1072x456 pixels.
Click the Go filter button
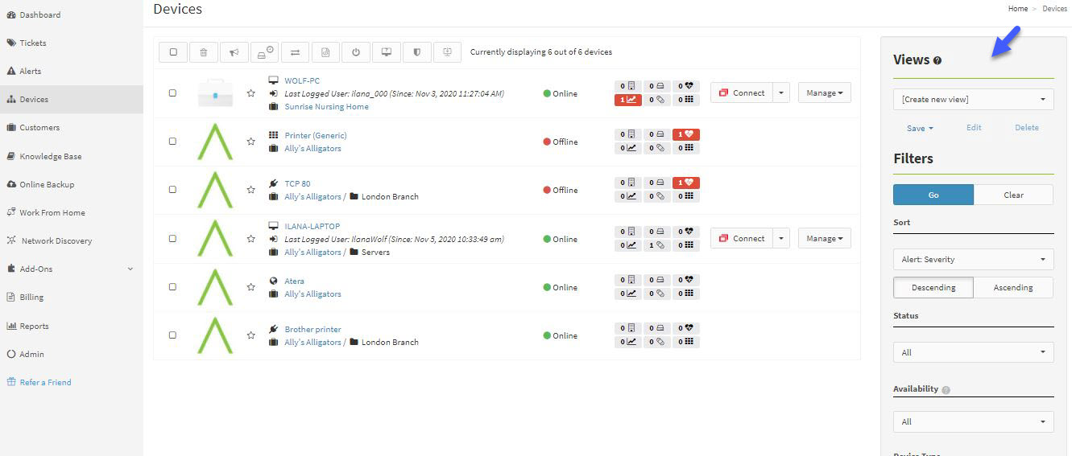[933, 195]
